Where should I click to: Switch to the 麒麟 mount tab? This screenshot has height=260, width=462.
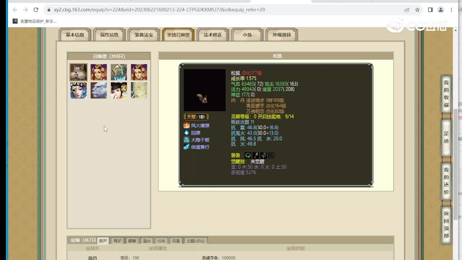132,240
